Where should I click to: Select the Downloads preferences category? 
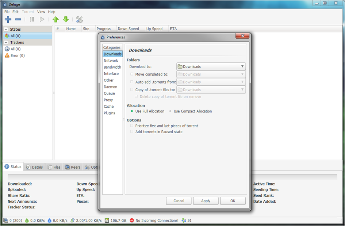coord(112,54)
